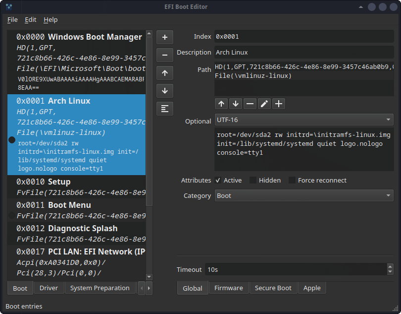Select the 0x0012 Diagnostic Splash entry

point(76,234)
